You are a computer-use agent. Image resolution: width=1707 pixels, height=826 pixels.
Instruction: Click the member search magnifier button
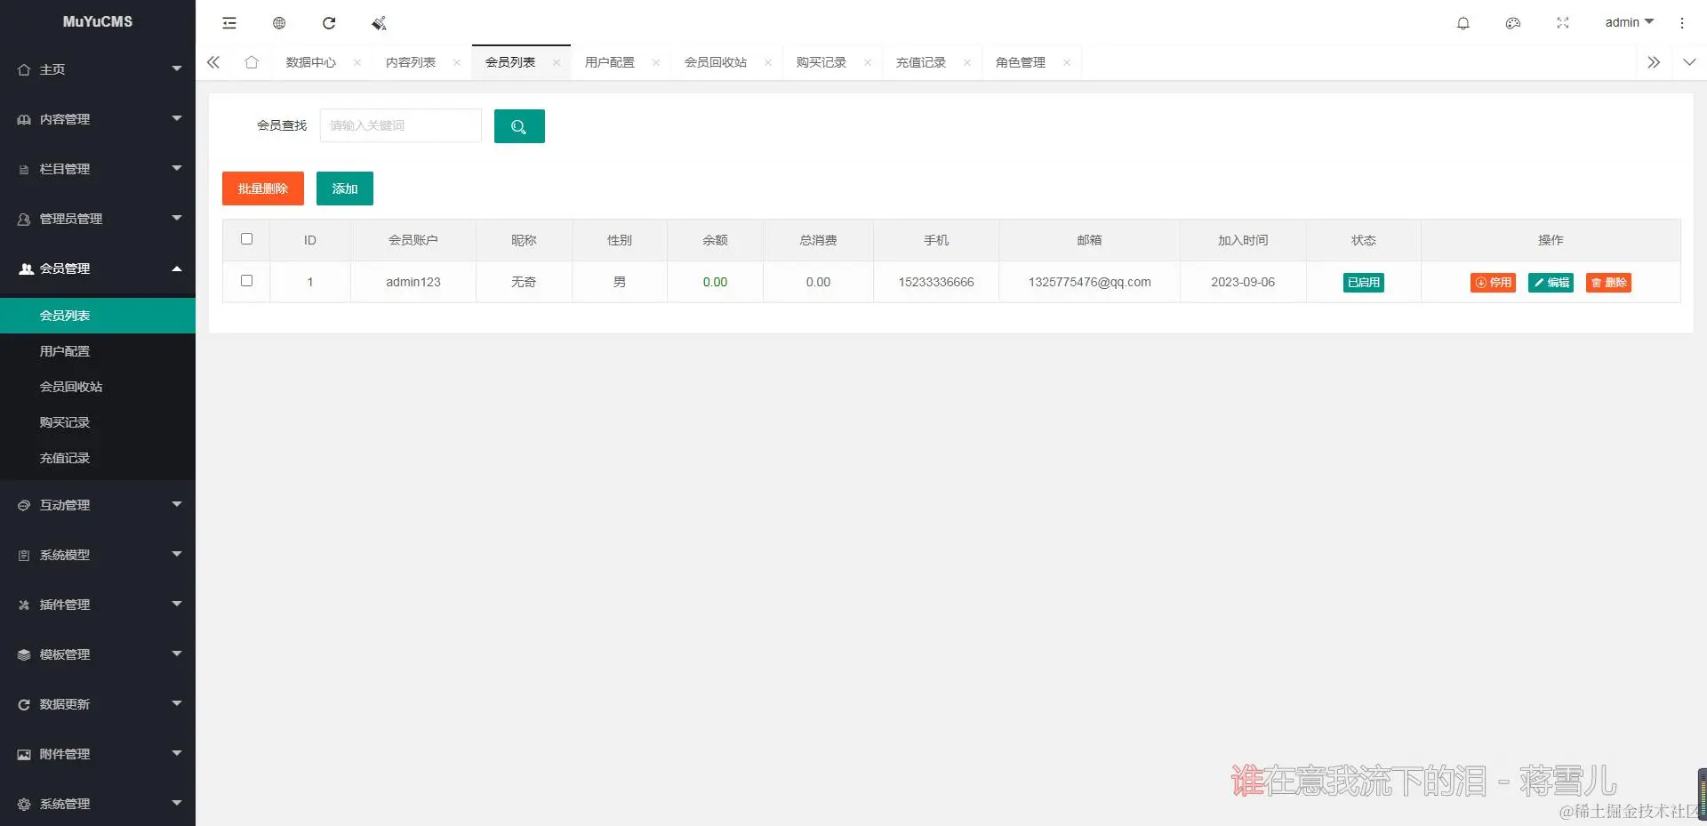point(519,125)
